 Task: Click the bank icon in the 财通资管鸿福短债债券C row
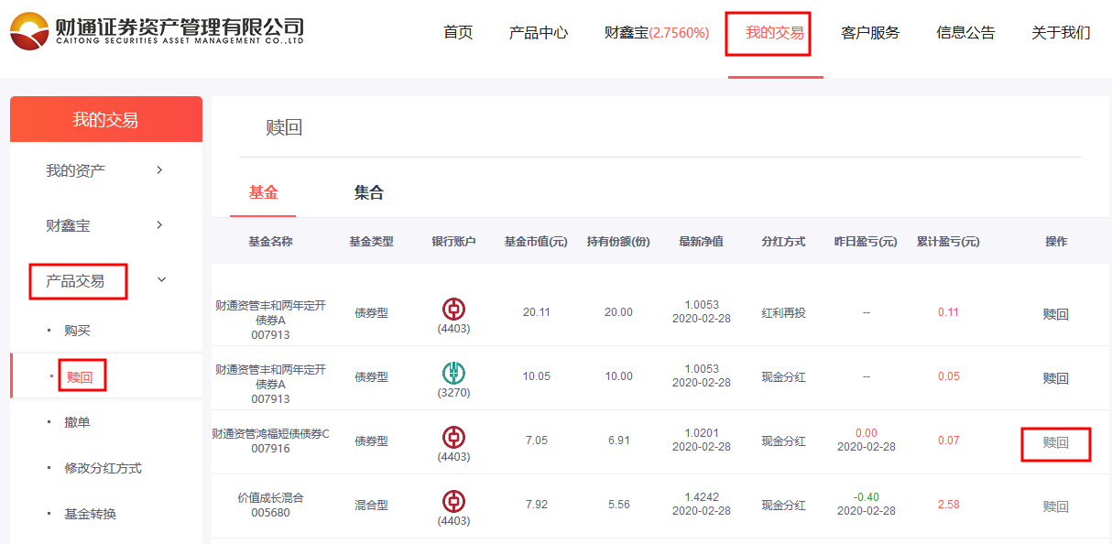tap(453, 437)
